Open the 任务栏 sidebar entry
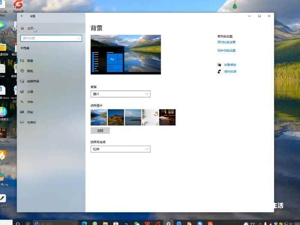This screenshot has width=300, height=225. tap(51, 122)
